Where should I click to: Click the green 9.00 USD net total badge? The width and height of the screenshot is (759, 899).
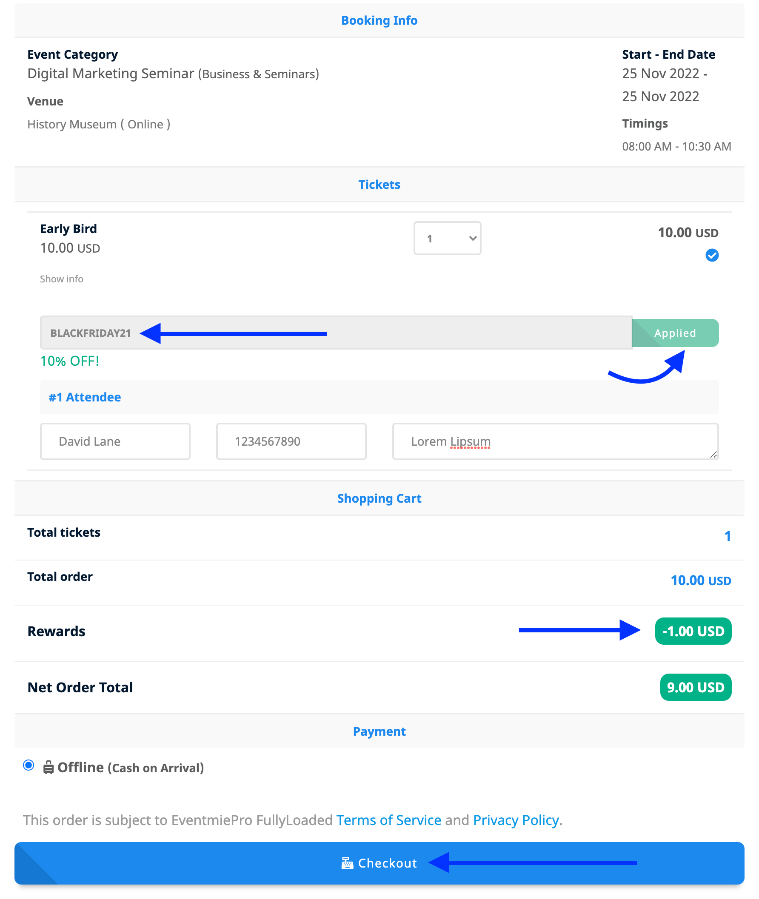(x=695, y=687)
